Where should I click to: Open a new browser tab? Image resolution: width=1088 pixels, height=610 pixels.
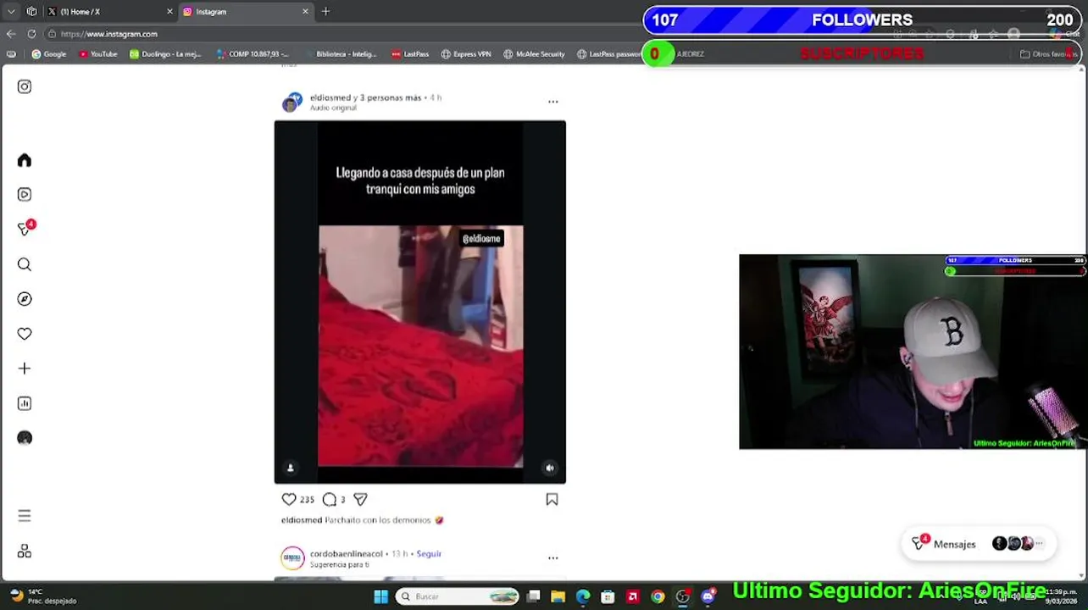point(325,12)
